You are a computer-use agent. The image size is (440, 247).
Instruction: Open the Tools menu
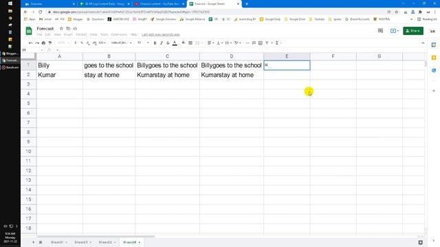point(104,34)
